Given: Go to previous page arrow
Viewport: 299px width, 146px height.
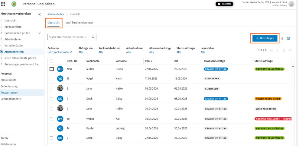Looking at the screenshot, I should click(x=277, y=50).
